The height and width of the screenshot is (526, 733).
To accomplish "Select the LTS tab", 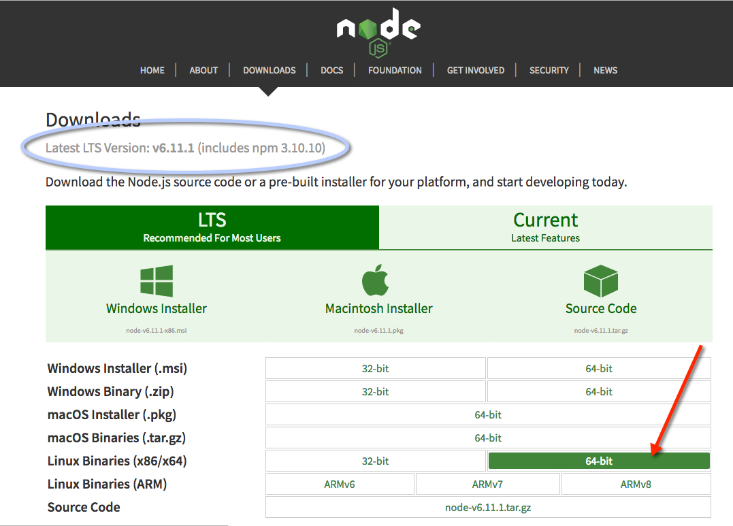I will tap(212, 227).
